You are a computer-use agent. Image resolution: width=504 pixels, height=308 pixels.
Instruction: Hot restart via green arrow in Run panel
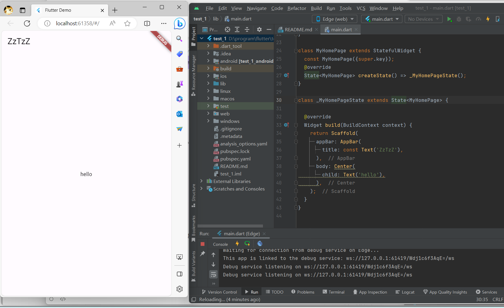click(247, 244)
